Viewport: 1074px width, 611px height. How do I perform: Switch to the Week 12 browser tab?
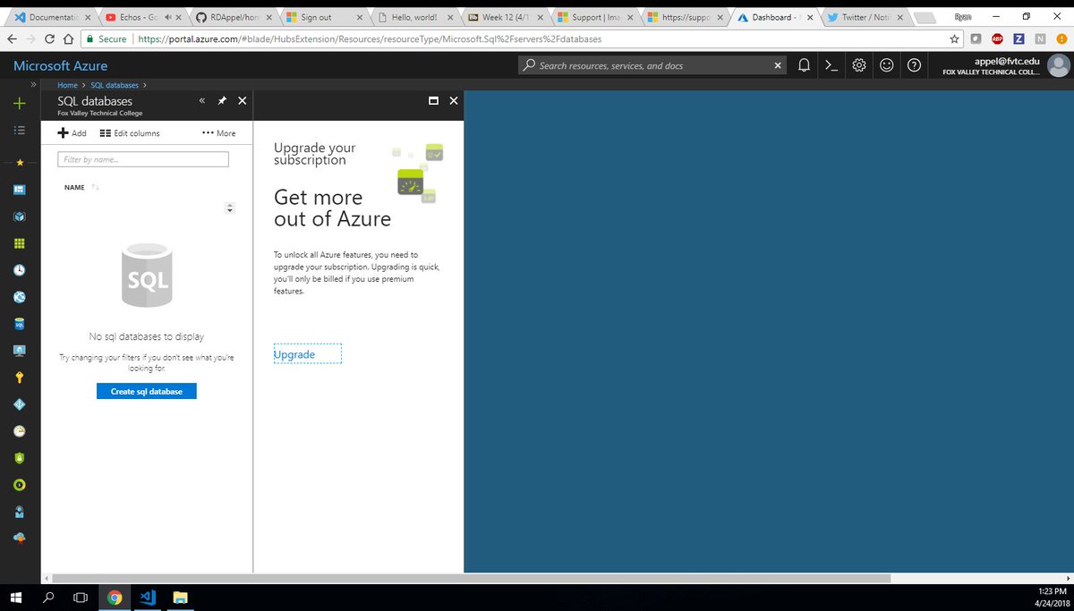pos(503,17)
